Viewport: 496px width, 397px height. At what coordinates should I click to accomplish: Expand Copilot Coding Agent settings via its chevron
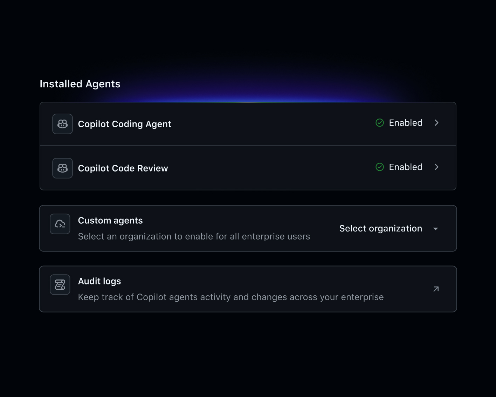[436, 123]
